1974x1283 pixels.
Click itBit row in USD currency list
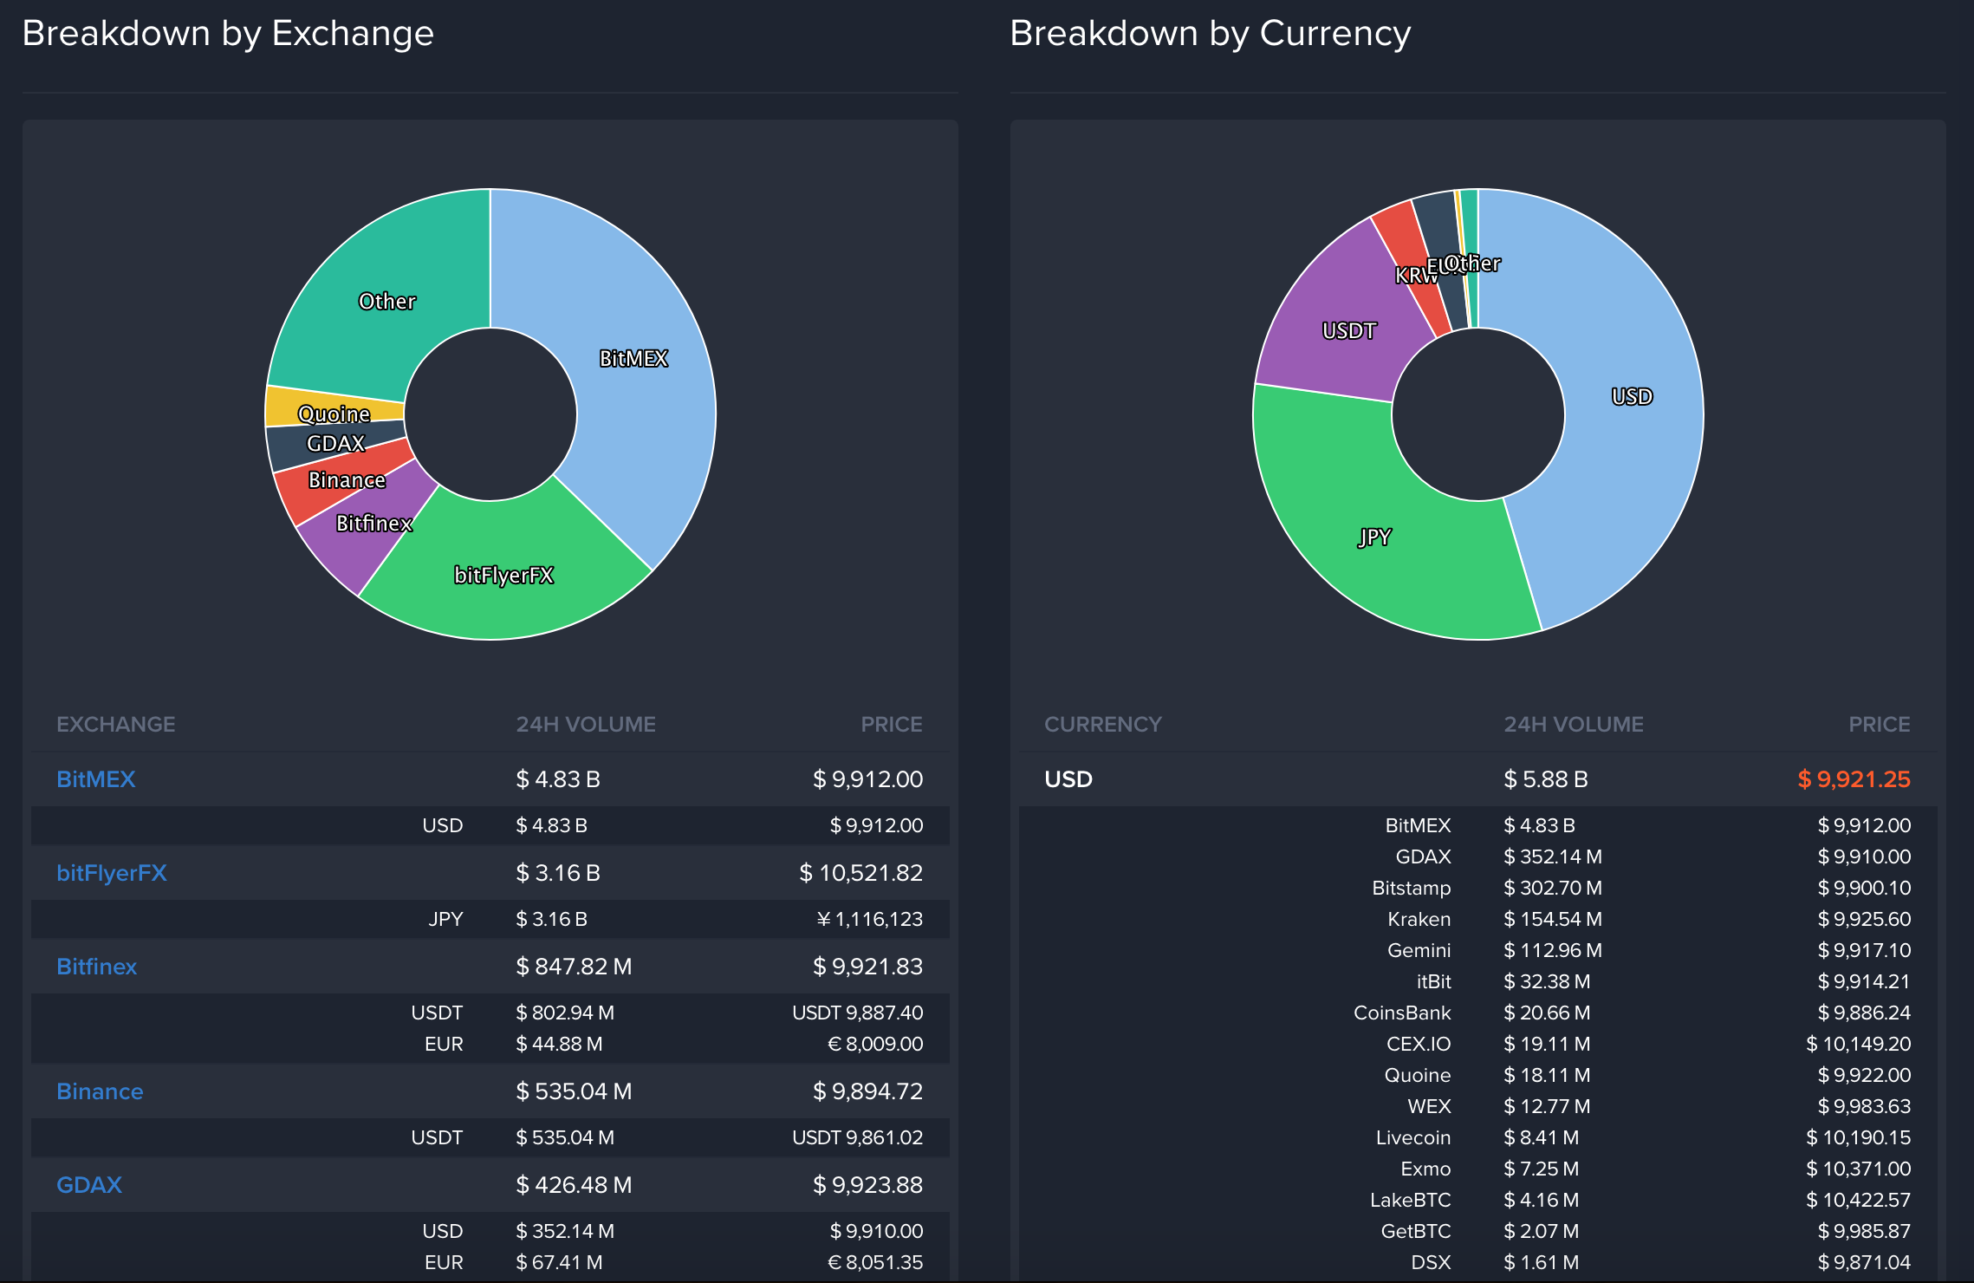tap(1478, 981)
